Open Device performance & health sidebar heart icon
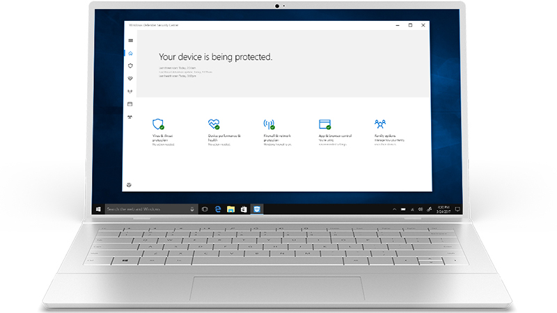557x313 pixels. tap(130, 78)
